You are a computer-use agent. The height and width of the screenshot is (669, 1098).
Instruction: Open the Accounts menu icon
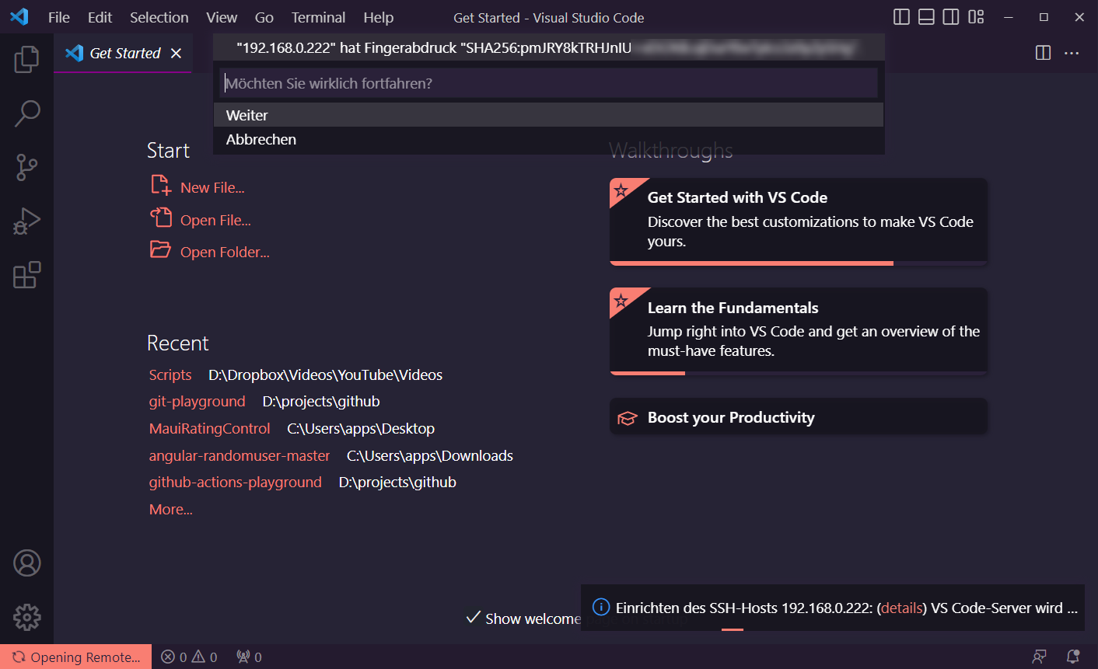tap(26, 563)
